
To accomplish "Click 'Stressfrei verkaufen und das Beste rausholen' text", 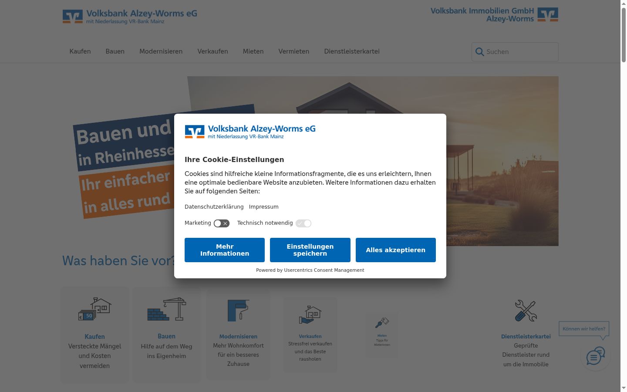I will coord(310,351).
